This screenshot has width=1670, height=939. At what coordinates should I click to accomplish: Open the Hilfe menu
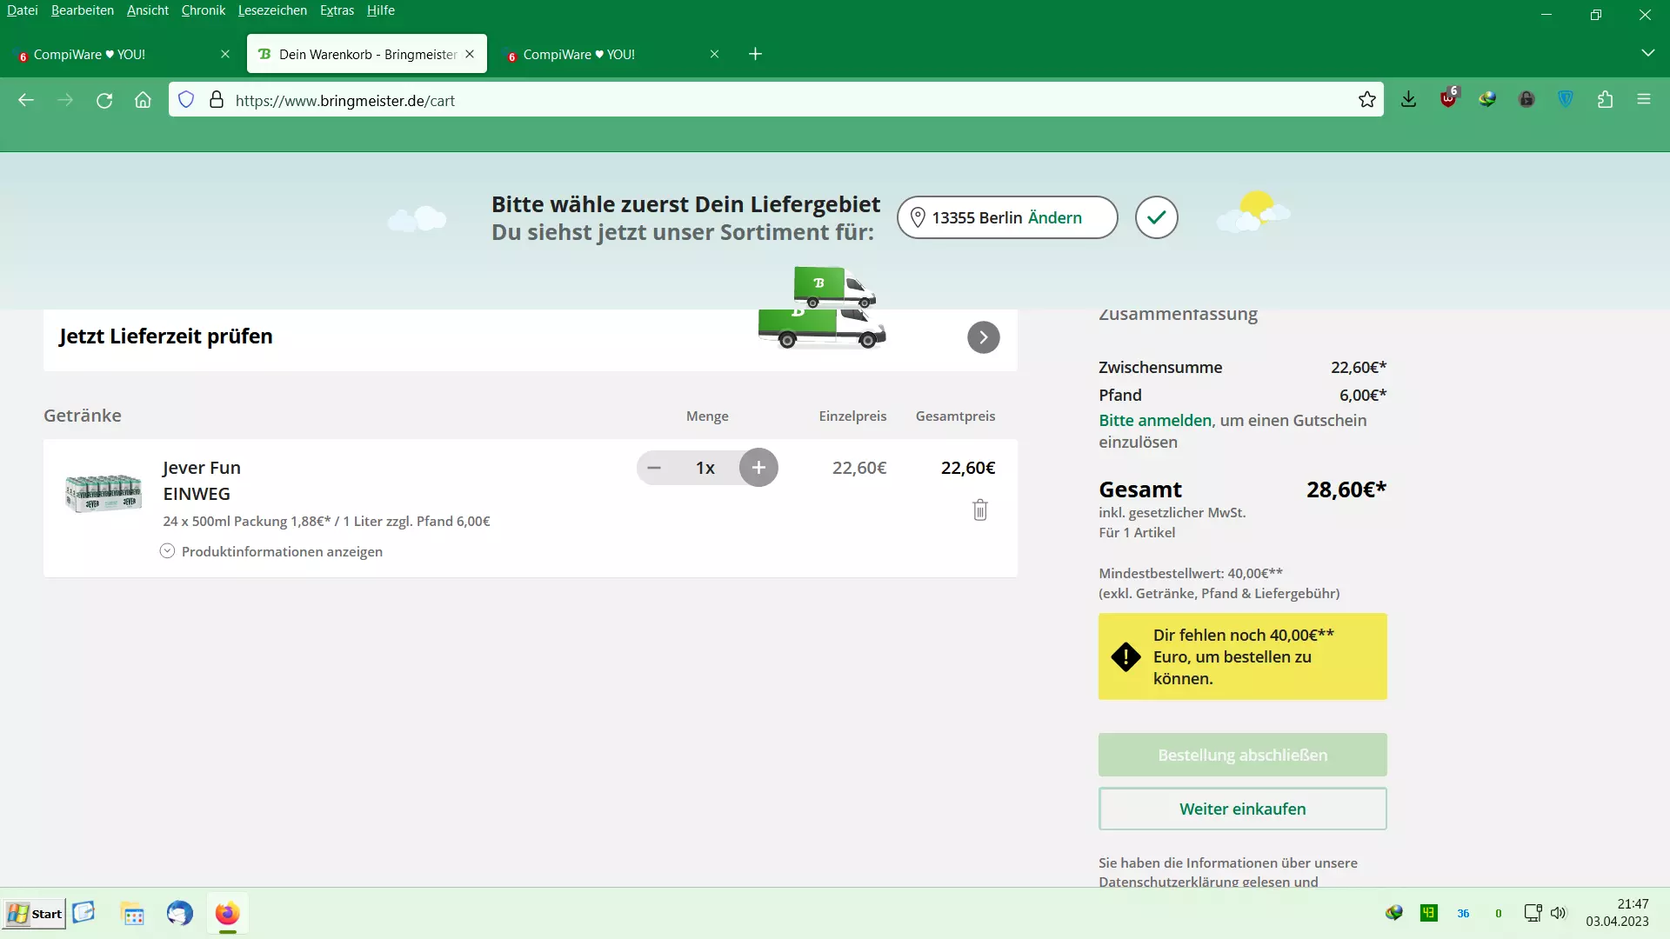381,10
